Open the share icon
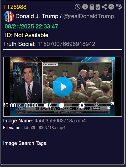 104,7
